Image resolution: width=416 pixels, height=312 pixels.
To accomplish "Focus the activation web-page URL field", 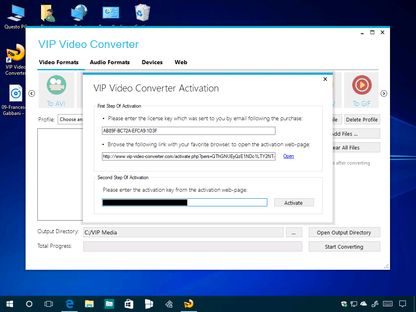I will click(x=188, y=156).
